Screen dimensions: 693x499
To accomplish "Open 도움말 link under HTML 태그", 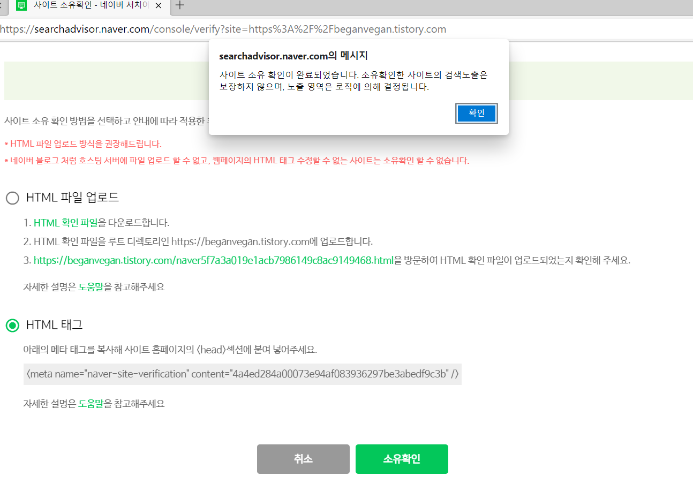I will (x=91, y=404).
